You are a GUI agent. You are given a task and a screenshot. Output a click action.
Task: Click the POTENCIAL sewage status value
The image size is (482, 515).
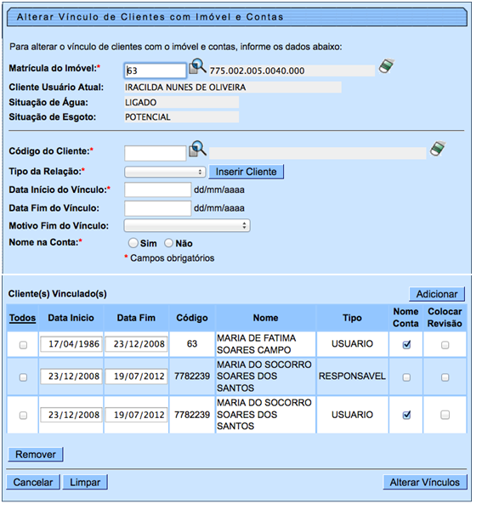click(x=181, y=117)
